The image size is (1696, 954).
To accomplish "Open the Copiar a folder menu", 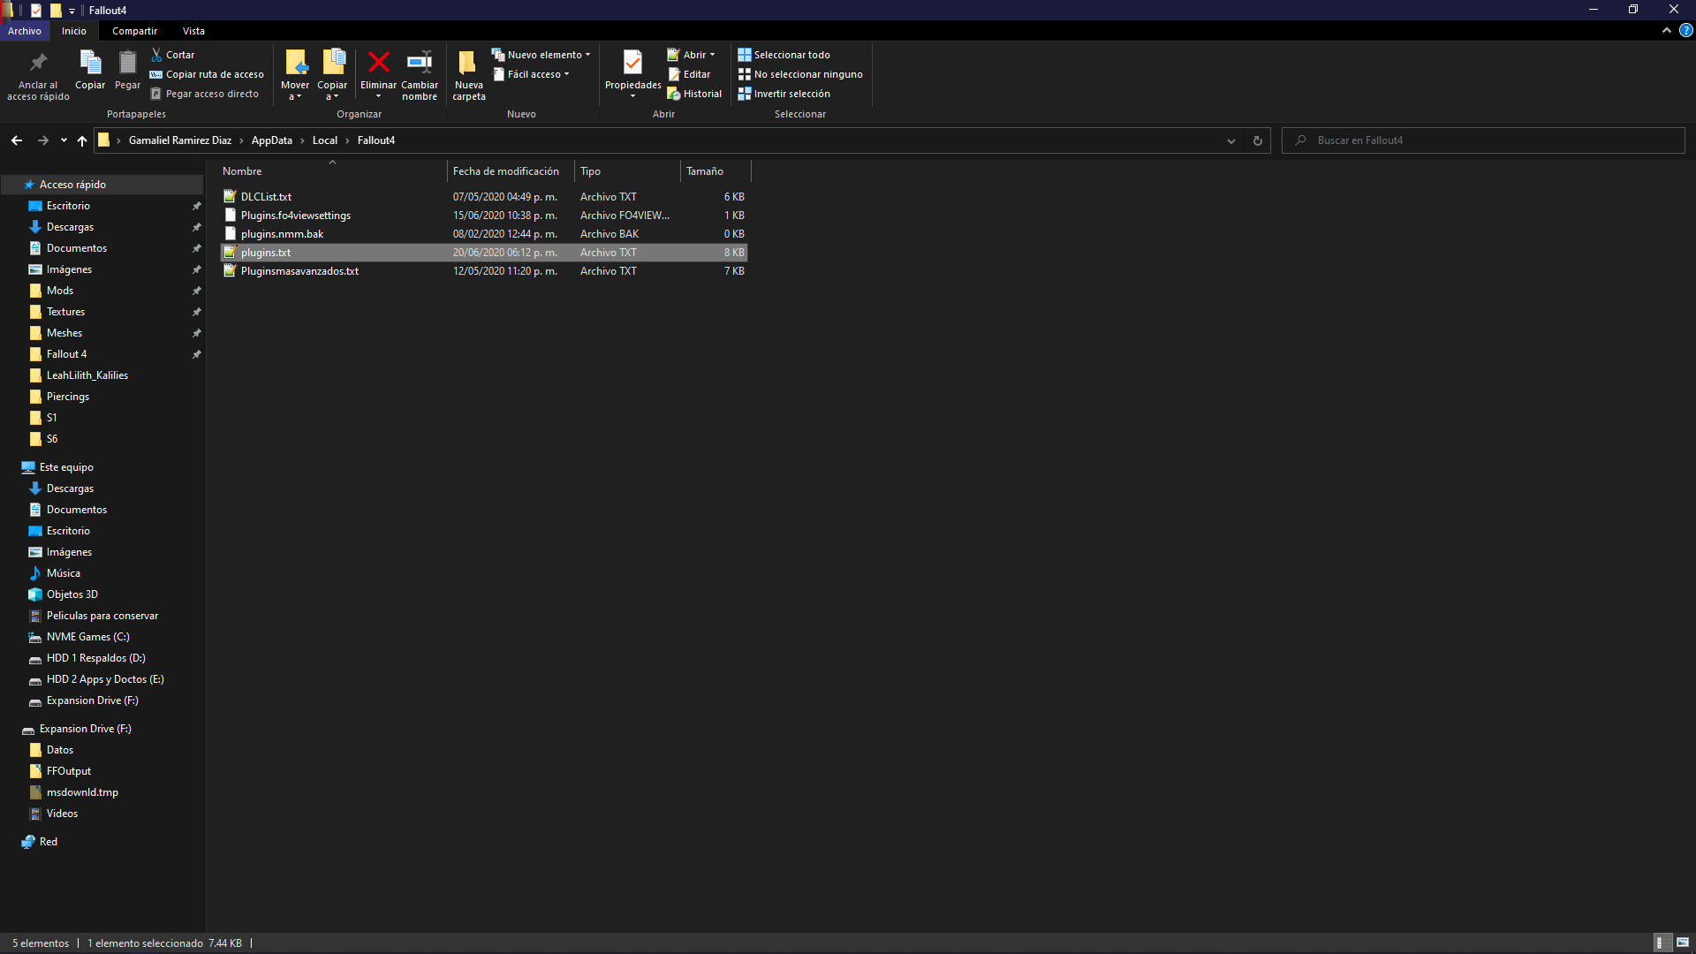I will (332, 75).
